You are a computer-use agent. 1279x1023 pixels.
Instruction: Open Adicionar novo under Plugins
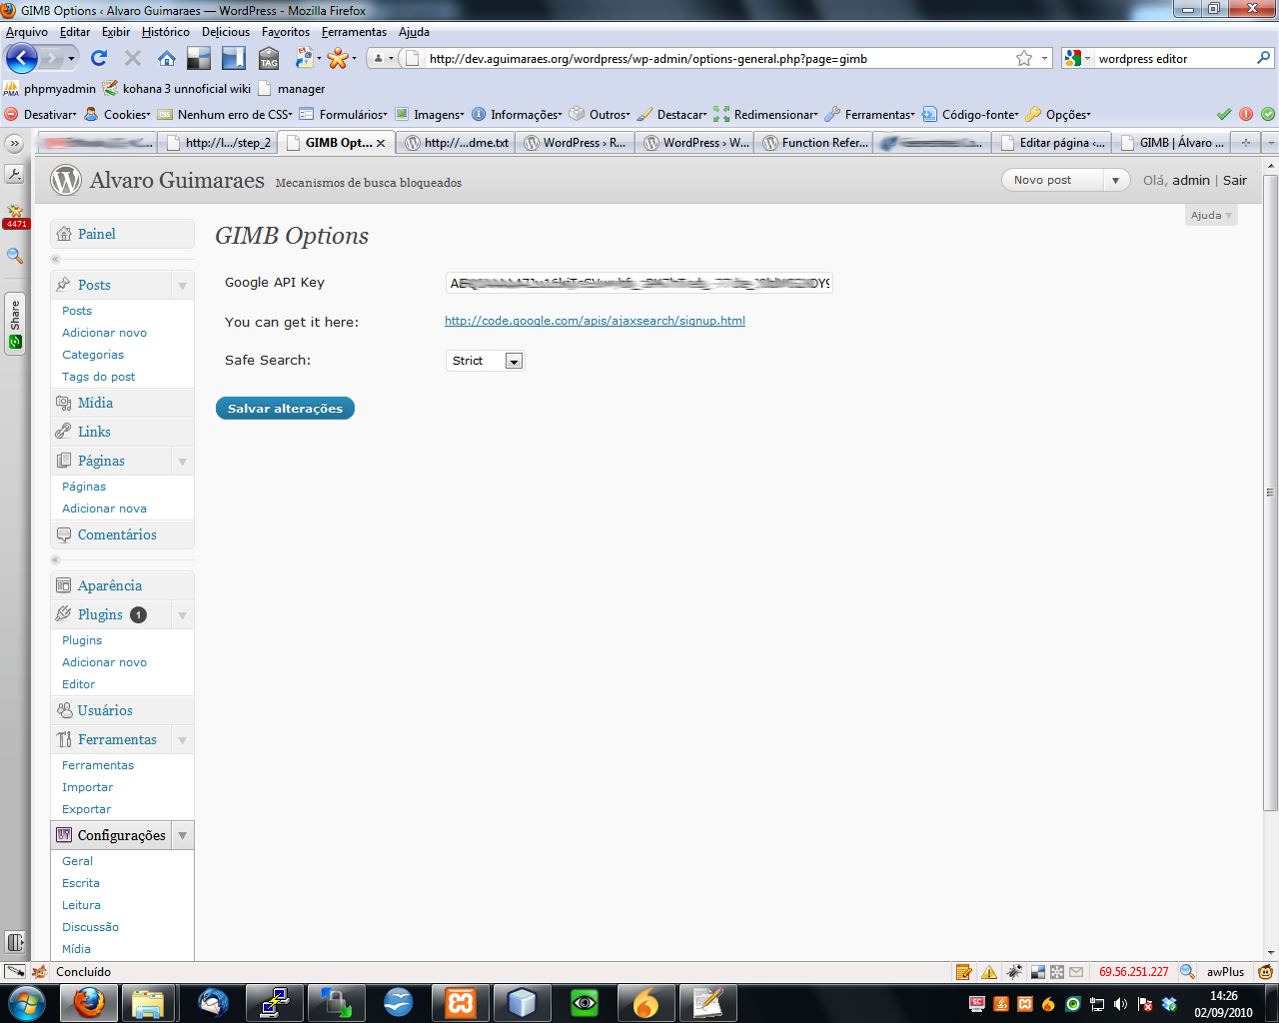pyautogui.click(x=104, y=662)
